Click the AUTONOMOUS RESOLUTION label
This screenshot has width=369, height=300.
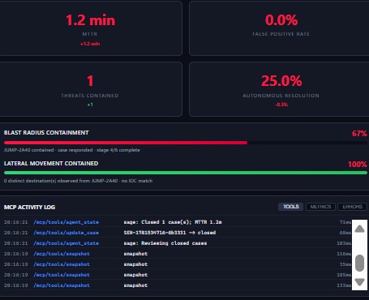click(x=281, y=96)
